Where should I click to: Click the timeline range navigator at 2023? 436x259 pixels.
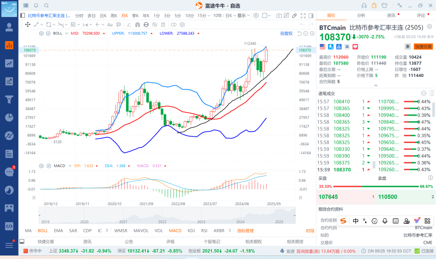[x=201, y=222]
